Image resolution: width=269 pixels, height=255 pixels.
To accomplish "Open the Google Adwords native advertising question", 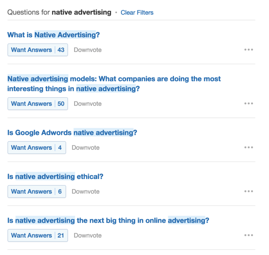I will (72, 133).
